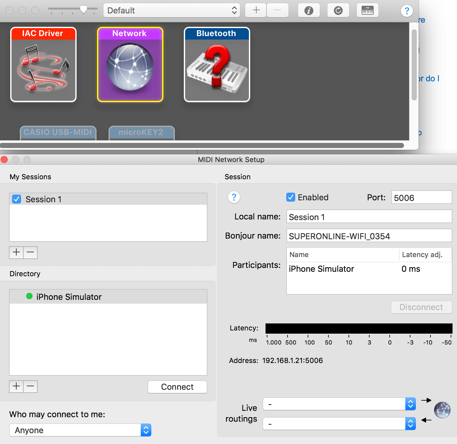Viewport: 457px width, 444px height.
Task: Open the Default configuration dropdown
Action: (x=171, y=10)
